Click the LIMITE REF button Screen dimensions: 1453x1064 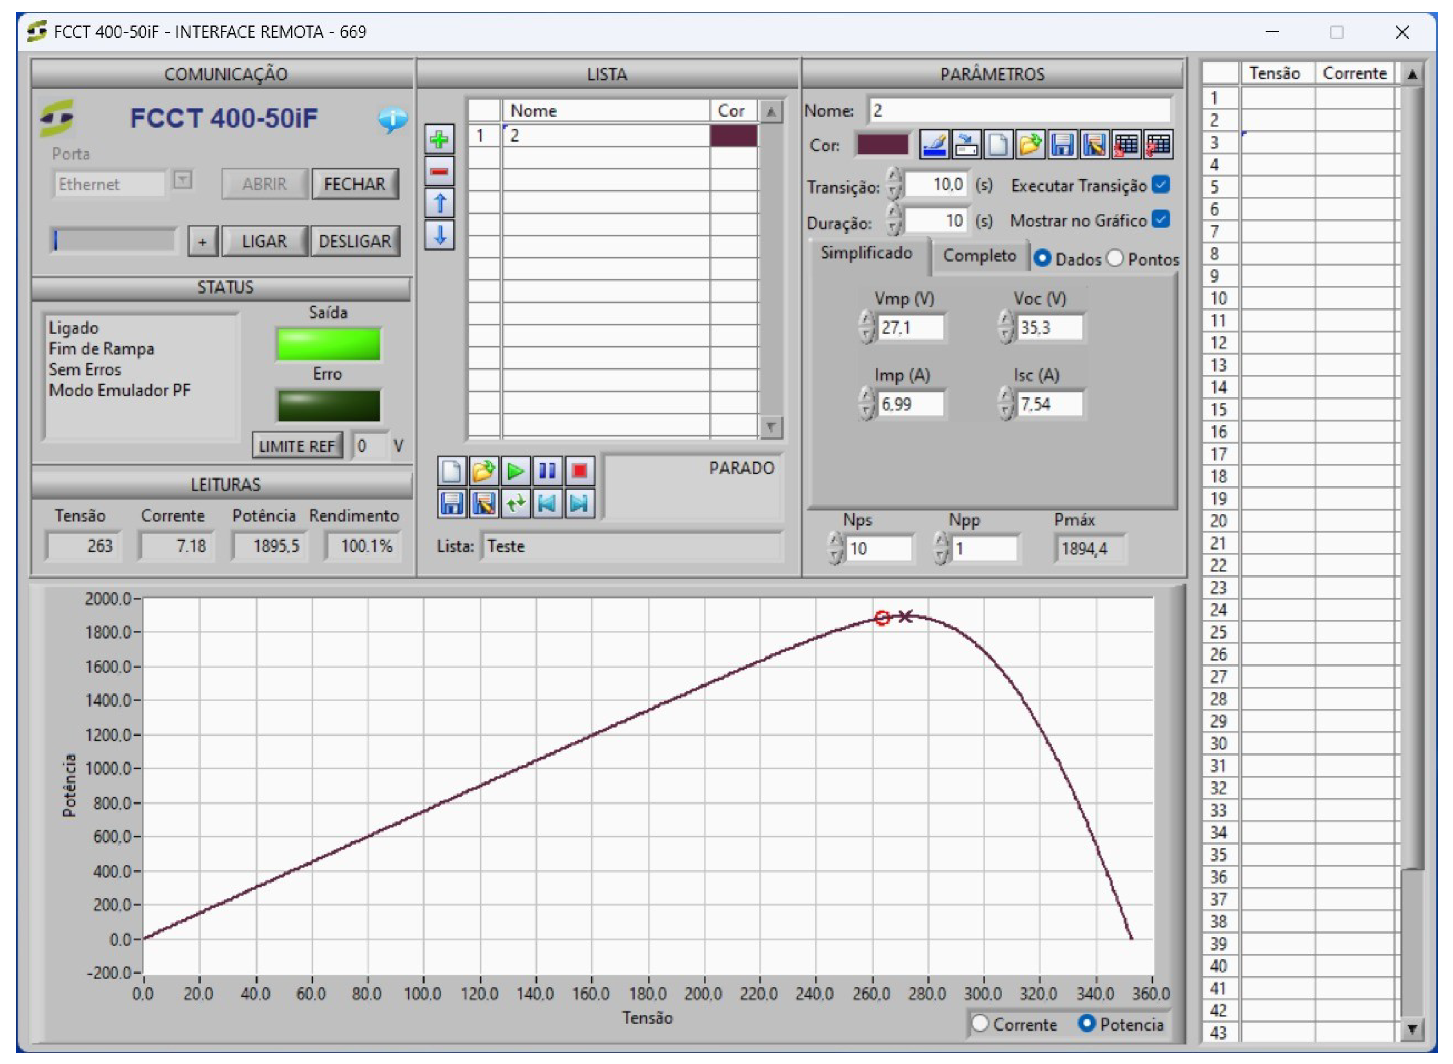pos(297,446)
